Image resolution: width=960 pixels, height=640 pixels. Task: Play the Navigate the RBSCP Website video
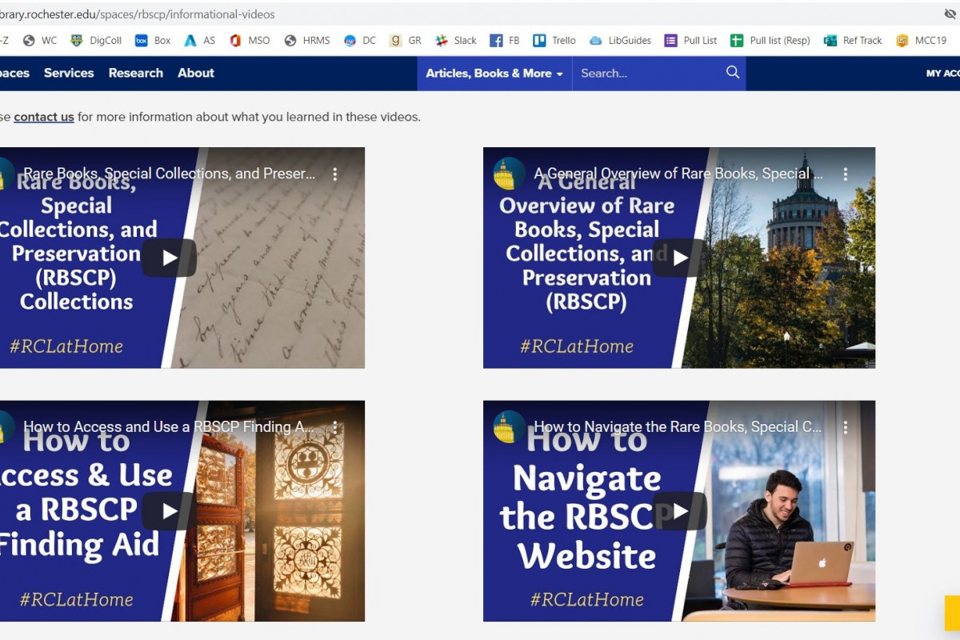coord(679,510)
